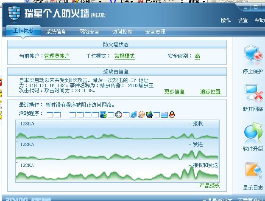Select the dark earth globe icon in active programs

[149, 115]
